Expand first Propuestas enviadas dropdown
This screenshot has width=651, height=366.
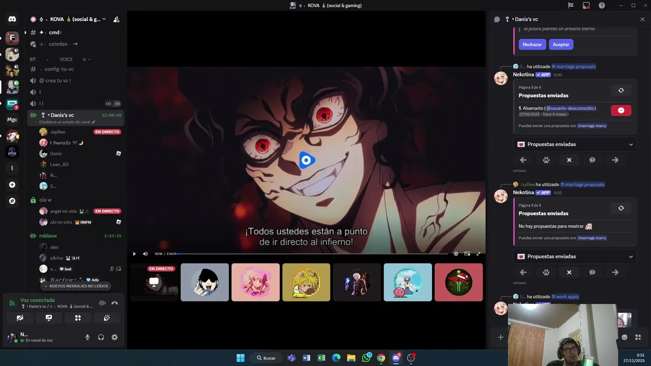point(575,144)
